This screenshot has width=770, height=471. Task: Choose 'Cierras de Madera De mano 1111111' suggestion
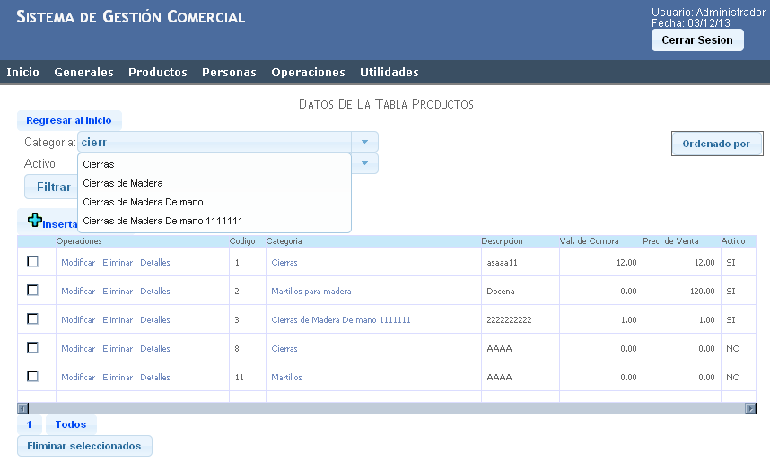214,221
